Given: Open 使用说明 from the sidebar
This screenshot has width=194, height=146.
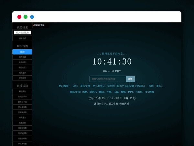Looking at the screenshot, I should click(x=22, y=78).
